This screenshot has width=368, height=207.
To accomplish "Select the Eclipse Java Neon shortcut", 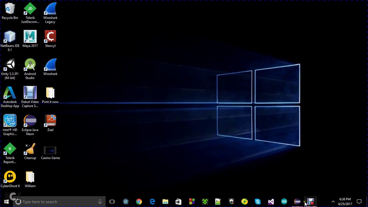I will tap(30, 125).
